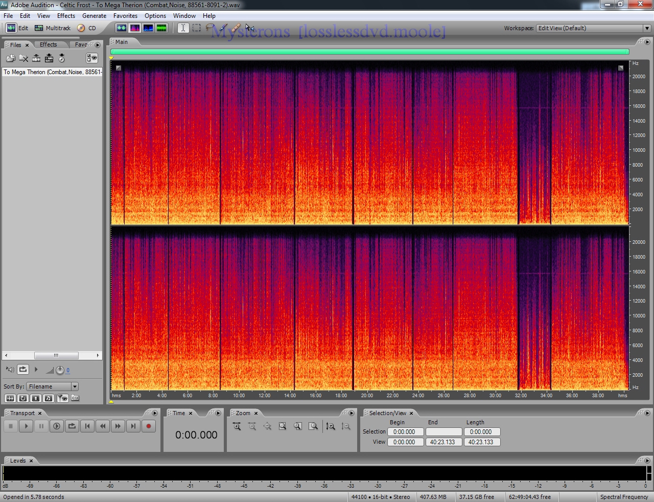654x502 pixels.
Task: Click Zoom Out Full Both Axes
Action: [x=268, y=426]
